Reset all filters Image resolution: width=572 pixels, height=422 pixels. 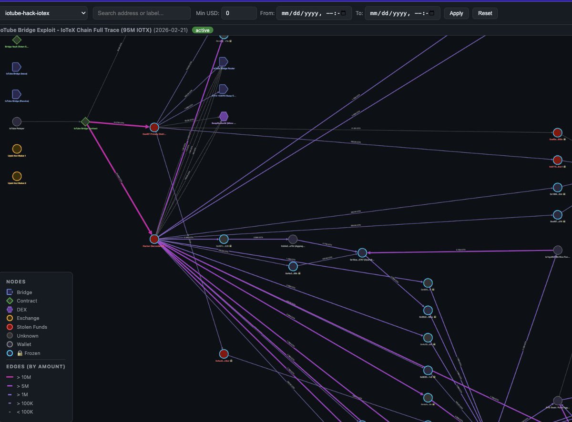tap(485, 13)
